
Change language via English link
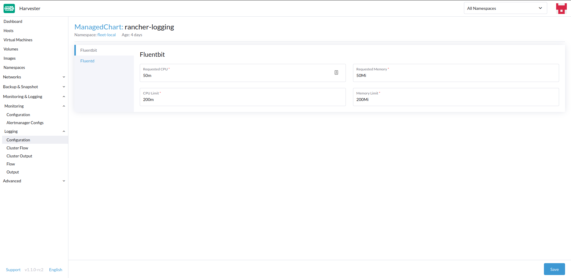(x=56, y=270)
